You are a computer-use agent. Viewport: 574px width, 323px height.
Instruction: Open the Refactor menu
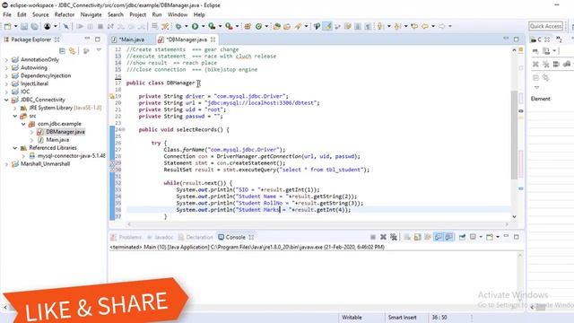[65, 14]
